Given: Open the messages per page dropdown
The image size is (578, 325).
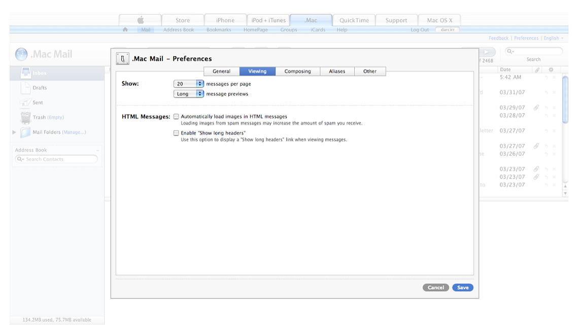Looking at the screenshot, I should click(x=188, y=84).
